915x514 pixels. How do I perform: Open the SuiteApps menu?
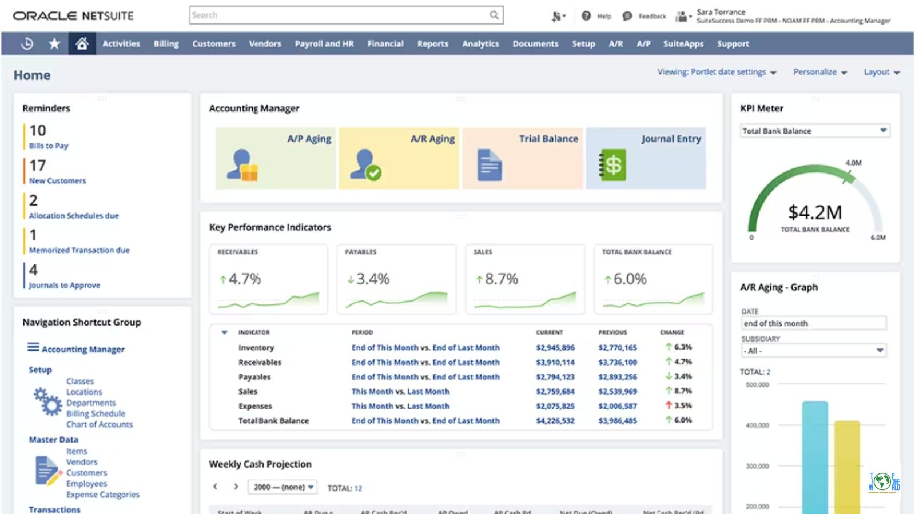683,43
